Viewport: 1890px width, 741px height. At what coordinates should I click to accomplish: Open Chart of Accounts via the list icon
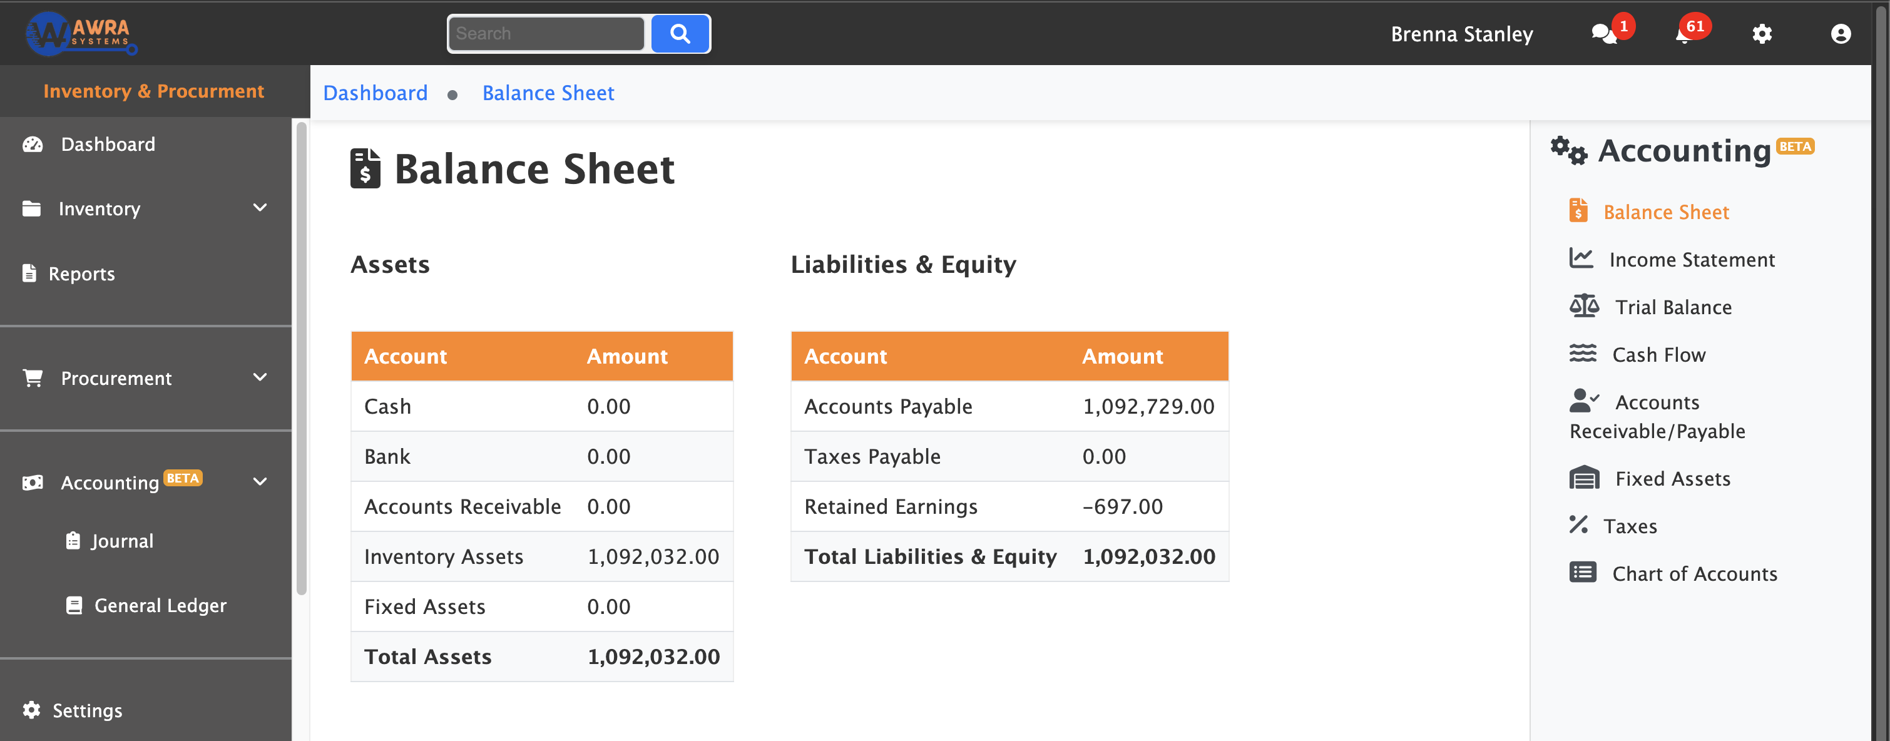[1584, 573]
